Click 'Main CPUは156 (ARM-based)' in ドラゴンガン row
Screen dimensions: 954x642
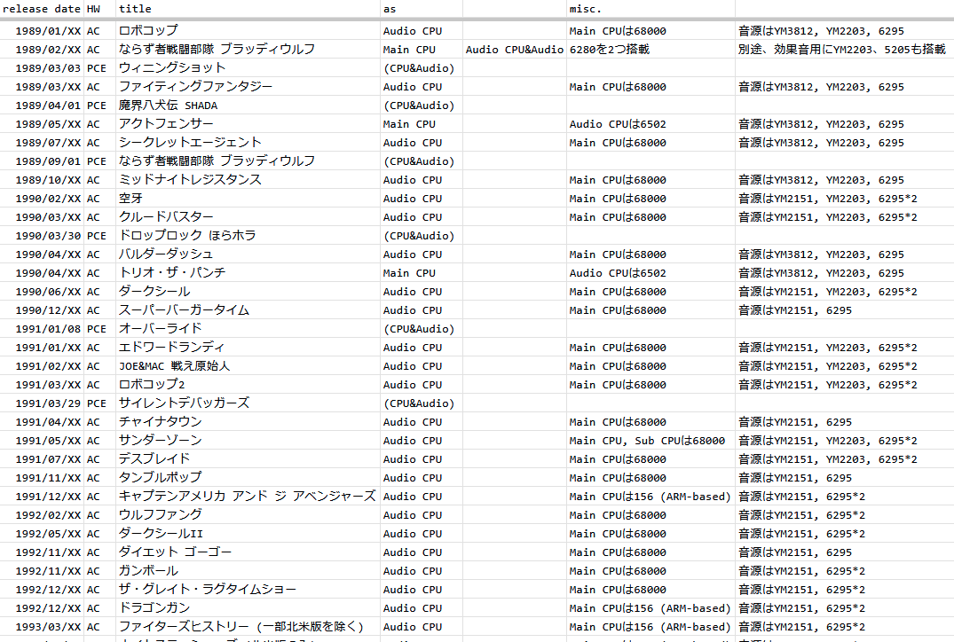tap(650, 608)
